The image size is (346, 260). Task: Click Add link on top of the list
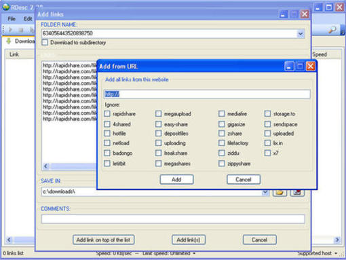click(x=103, y=240)
